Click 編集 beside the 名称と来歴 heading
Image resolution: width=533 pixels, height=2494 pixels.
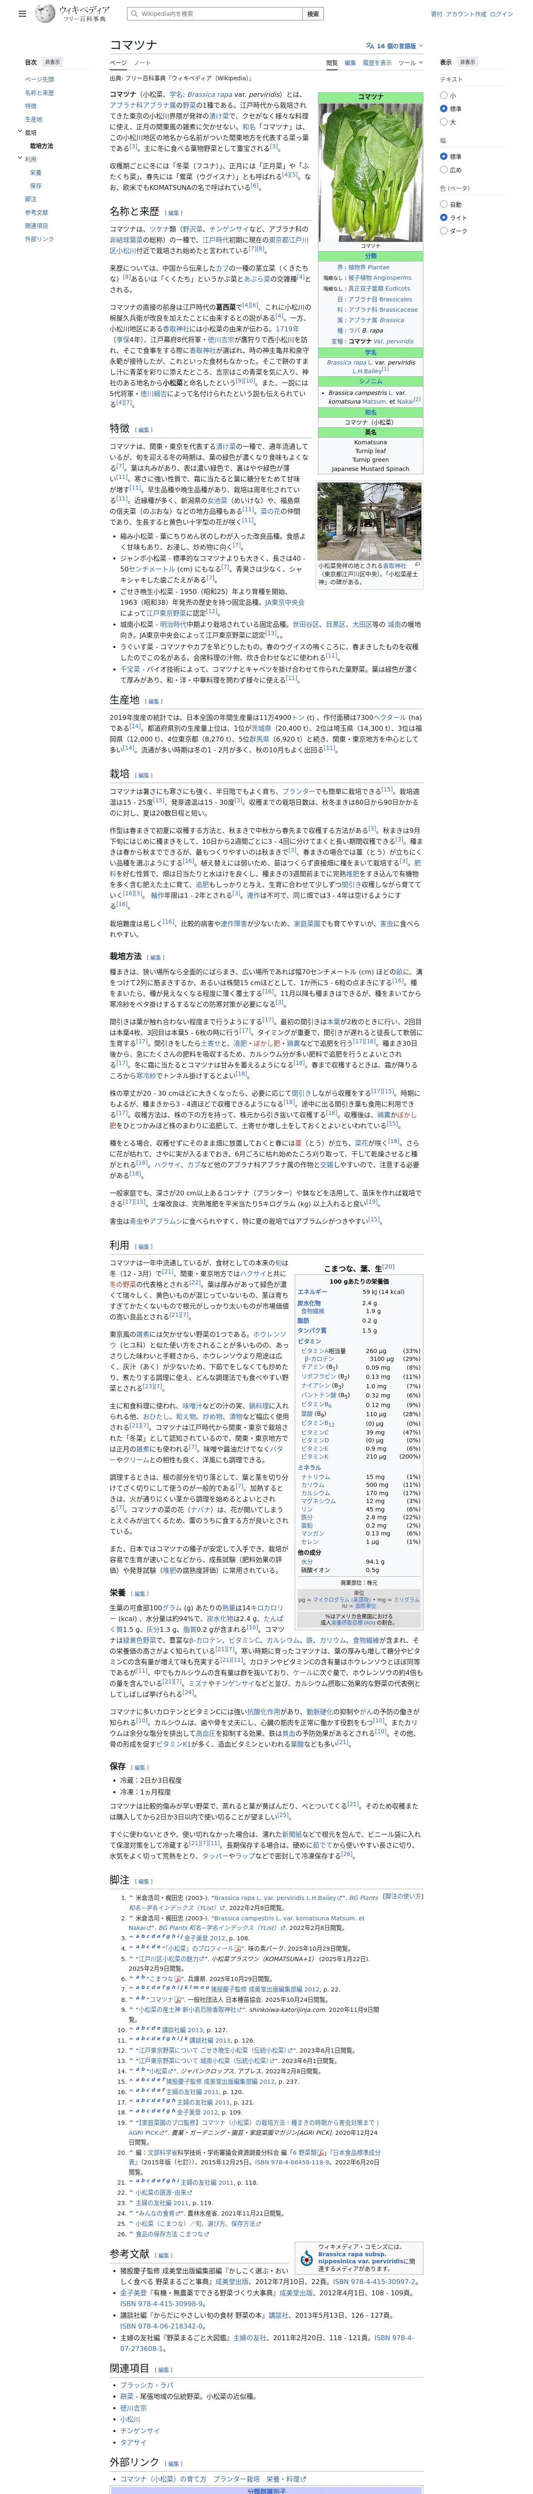(174, 213)
